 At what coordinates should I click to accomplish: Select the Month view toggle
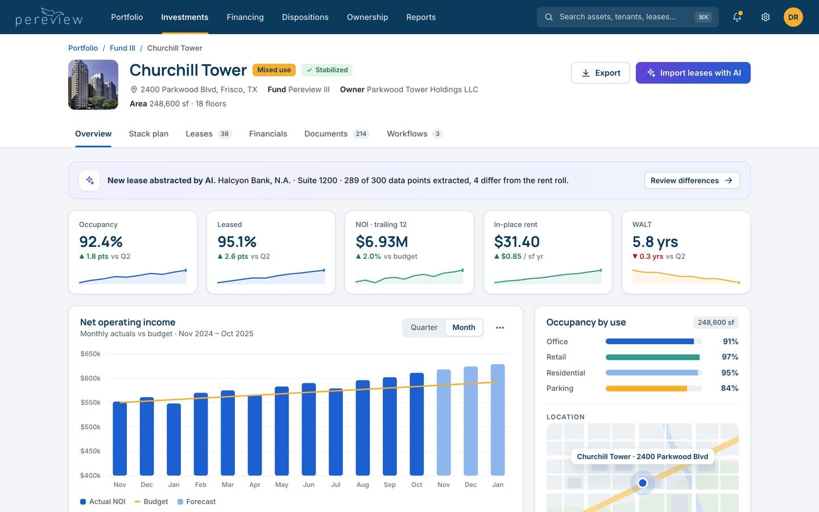[464, 328]
